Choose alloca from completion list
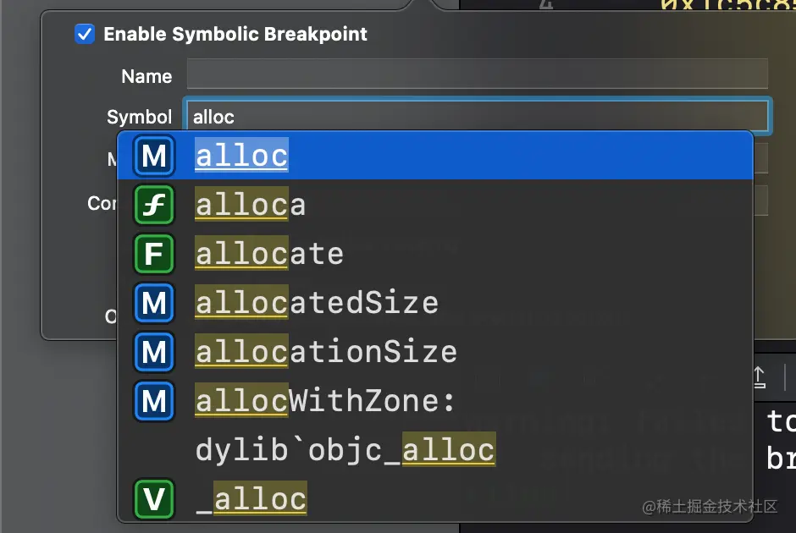The height and width of the screenshot is (533, 796). [x=435, y=205]
